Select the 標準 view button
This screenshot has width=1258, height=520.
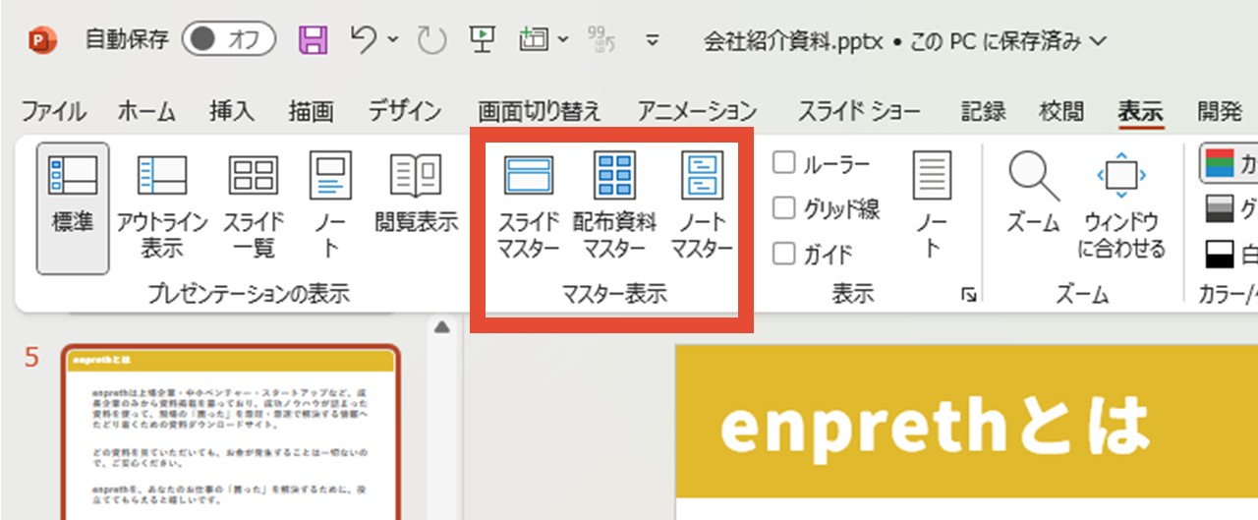[x=73, y=207]
